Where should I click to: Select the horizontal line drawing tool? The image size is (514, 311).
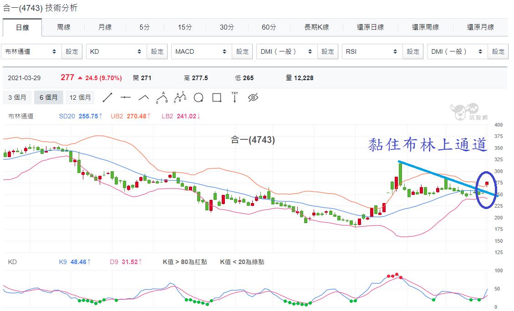[126, 97]
